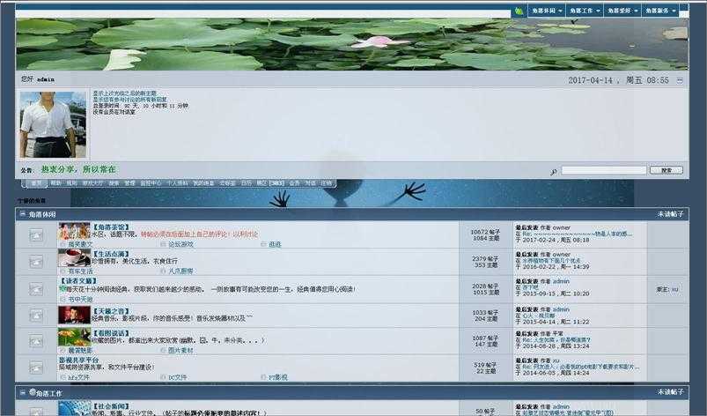
Task: Open the 【生活点滴】 board link
Action: pos(111,254)
